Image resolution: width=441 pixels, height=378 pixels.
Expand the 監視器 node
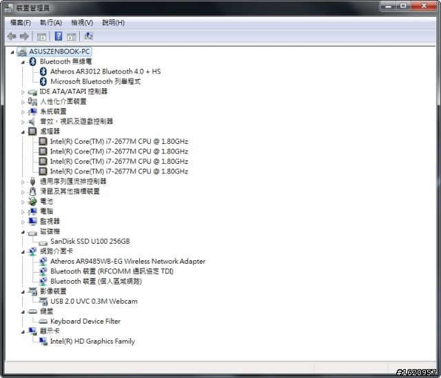(x=23, y=222)
